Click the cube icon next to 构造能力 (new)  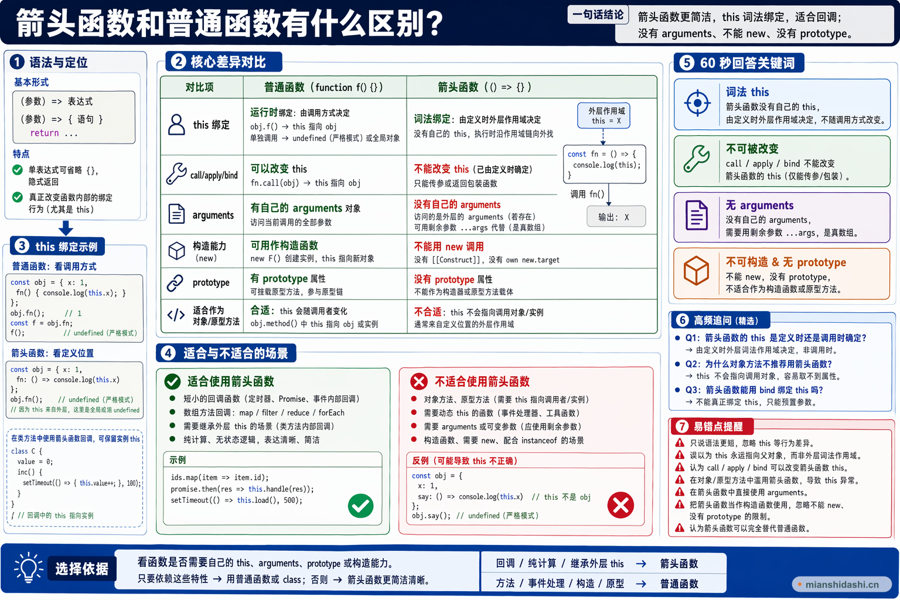(176, 251)
